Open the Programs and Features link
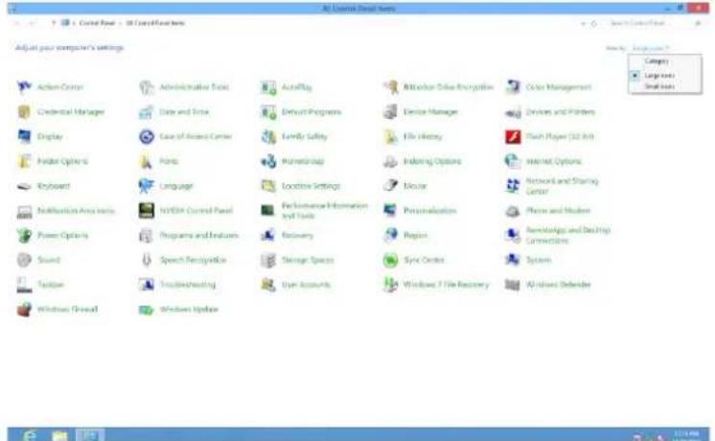Viewport: 715px width, 441px height. click(x=185, y=235)
